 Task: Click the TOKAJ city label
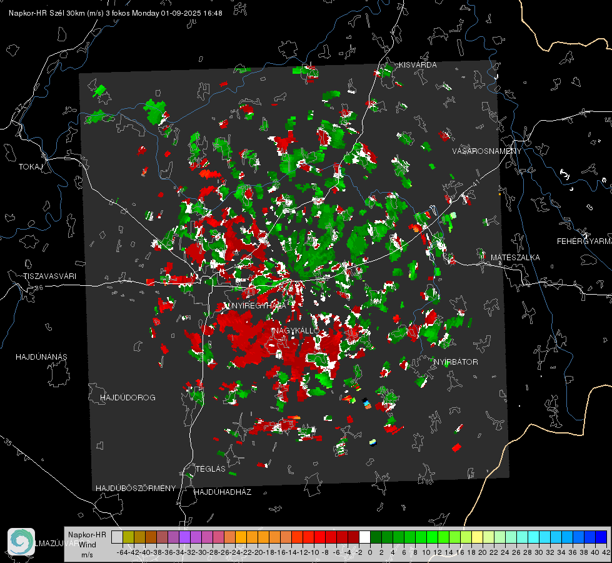point(31,167)
